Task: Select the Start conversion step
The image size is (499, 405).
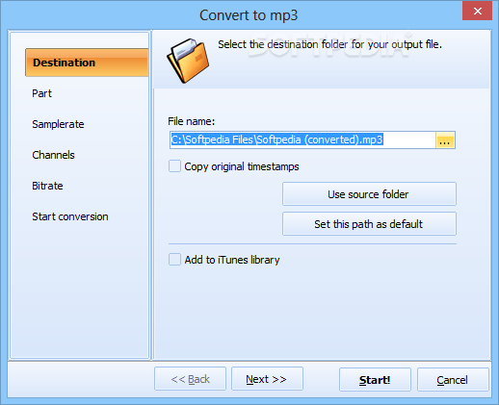Action: [70, 216]
